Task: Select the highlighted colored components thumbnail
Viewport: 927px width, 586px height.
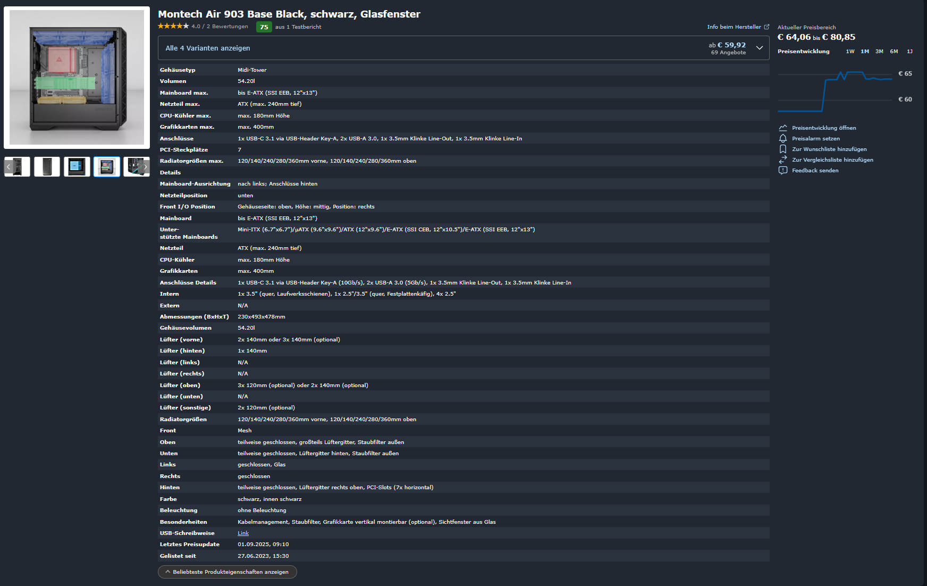Action: tap(107, 167)
